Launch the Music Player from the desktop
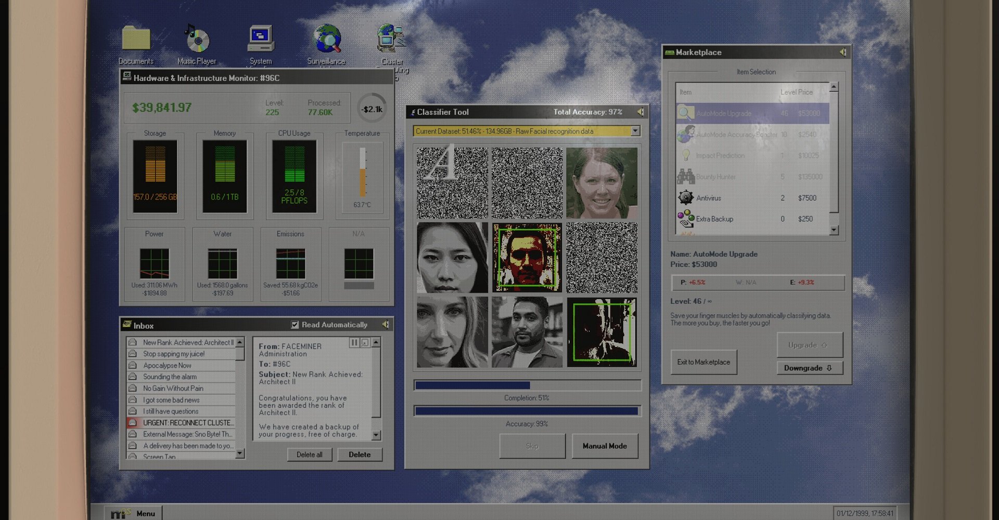 click(197, 37)
